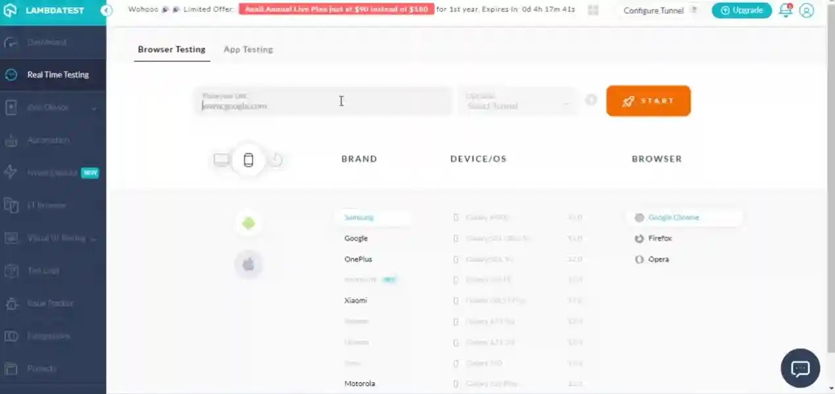Image resolution: width=835 pixels, height=394 pixels.
Task: Select the mobile device type icon
Action: tap(249, 160)
